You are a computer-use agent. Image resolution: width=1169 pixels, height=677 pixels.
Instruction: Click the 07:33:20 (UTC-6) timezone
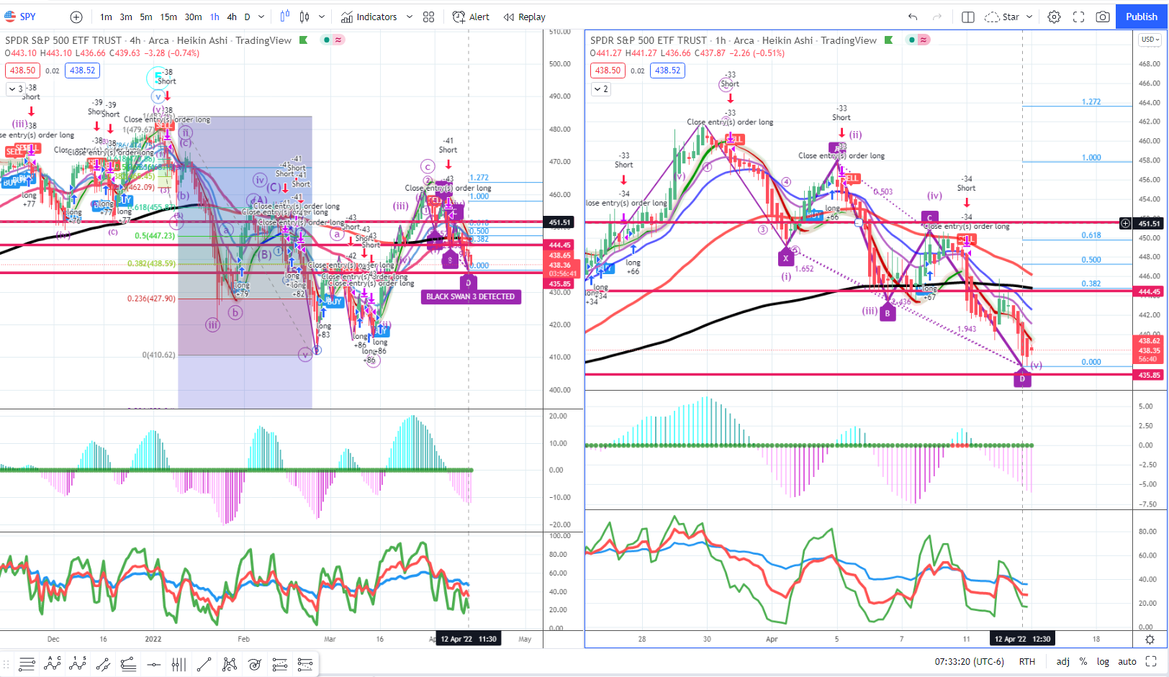pyautogui.click(x=969, y=661)
